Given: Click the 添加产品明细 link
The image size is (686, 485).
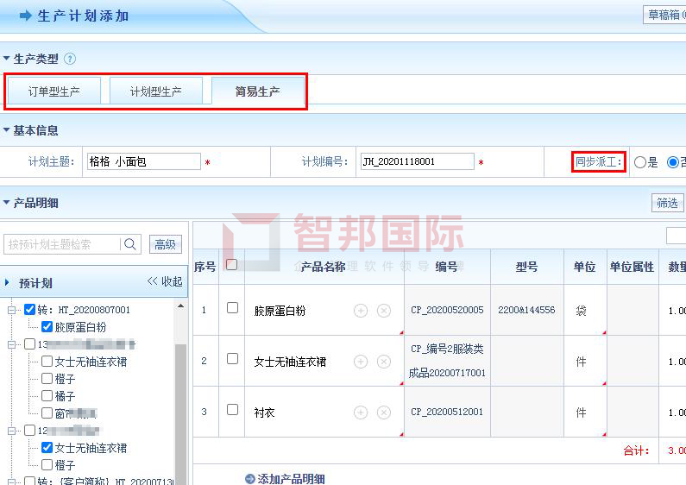Looking at the screenshot, I should (x=291, y=479).
